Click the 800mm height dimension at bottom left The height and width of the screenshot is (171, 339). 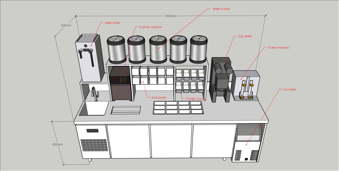point(58,144)
